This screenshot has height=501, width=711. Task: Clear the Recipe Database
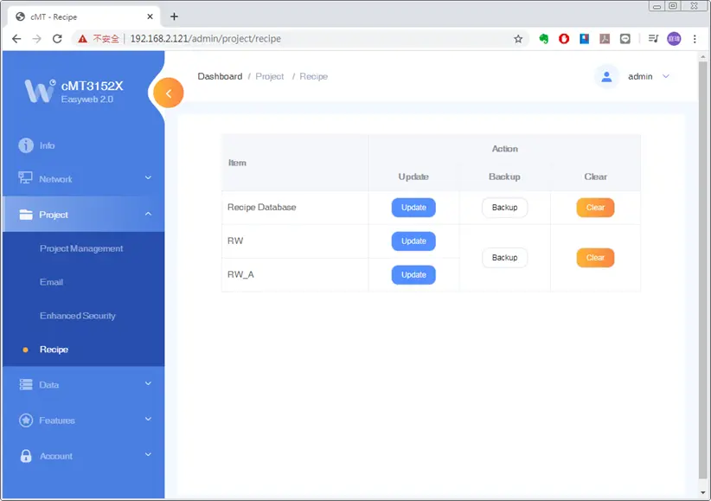595,208
